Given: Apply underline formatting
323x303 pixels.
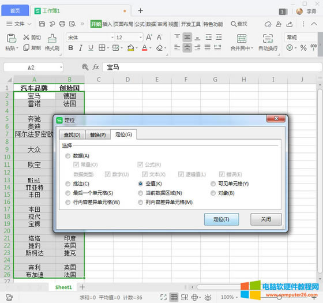Looking at the screenshot, I should [91, 48].
